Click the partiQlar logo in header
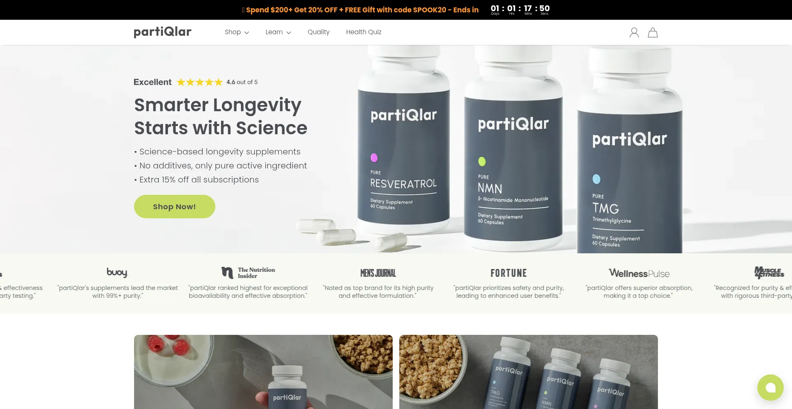792x409 pixels. click(163, 32)
